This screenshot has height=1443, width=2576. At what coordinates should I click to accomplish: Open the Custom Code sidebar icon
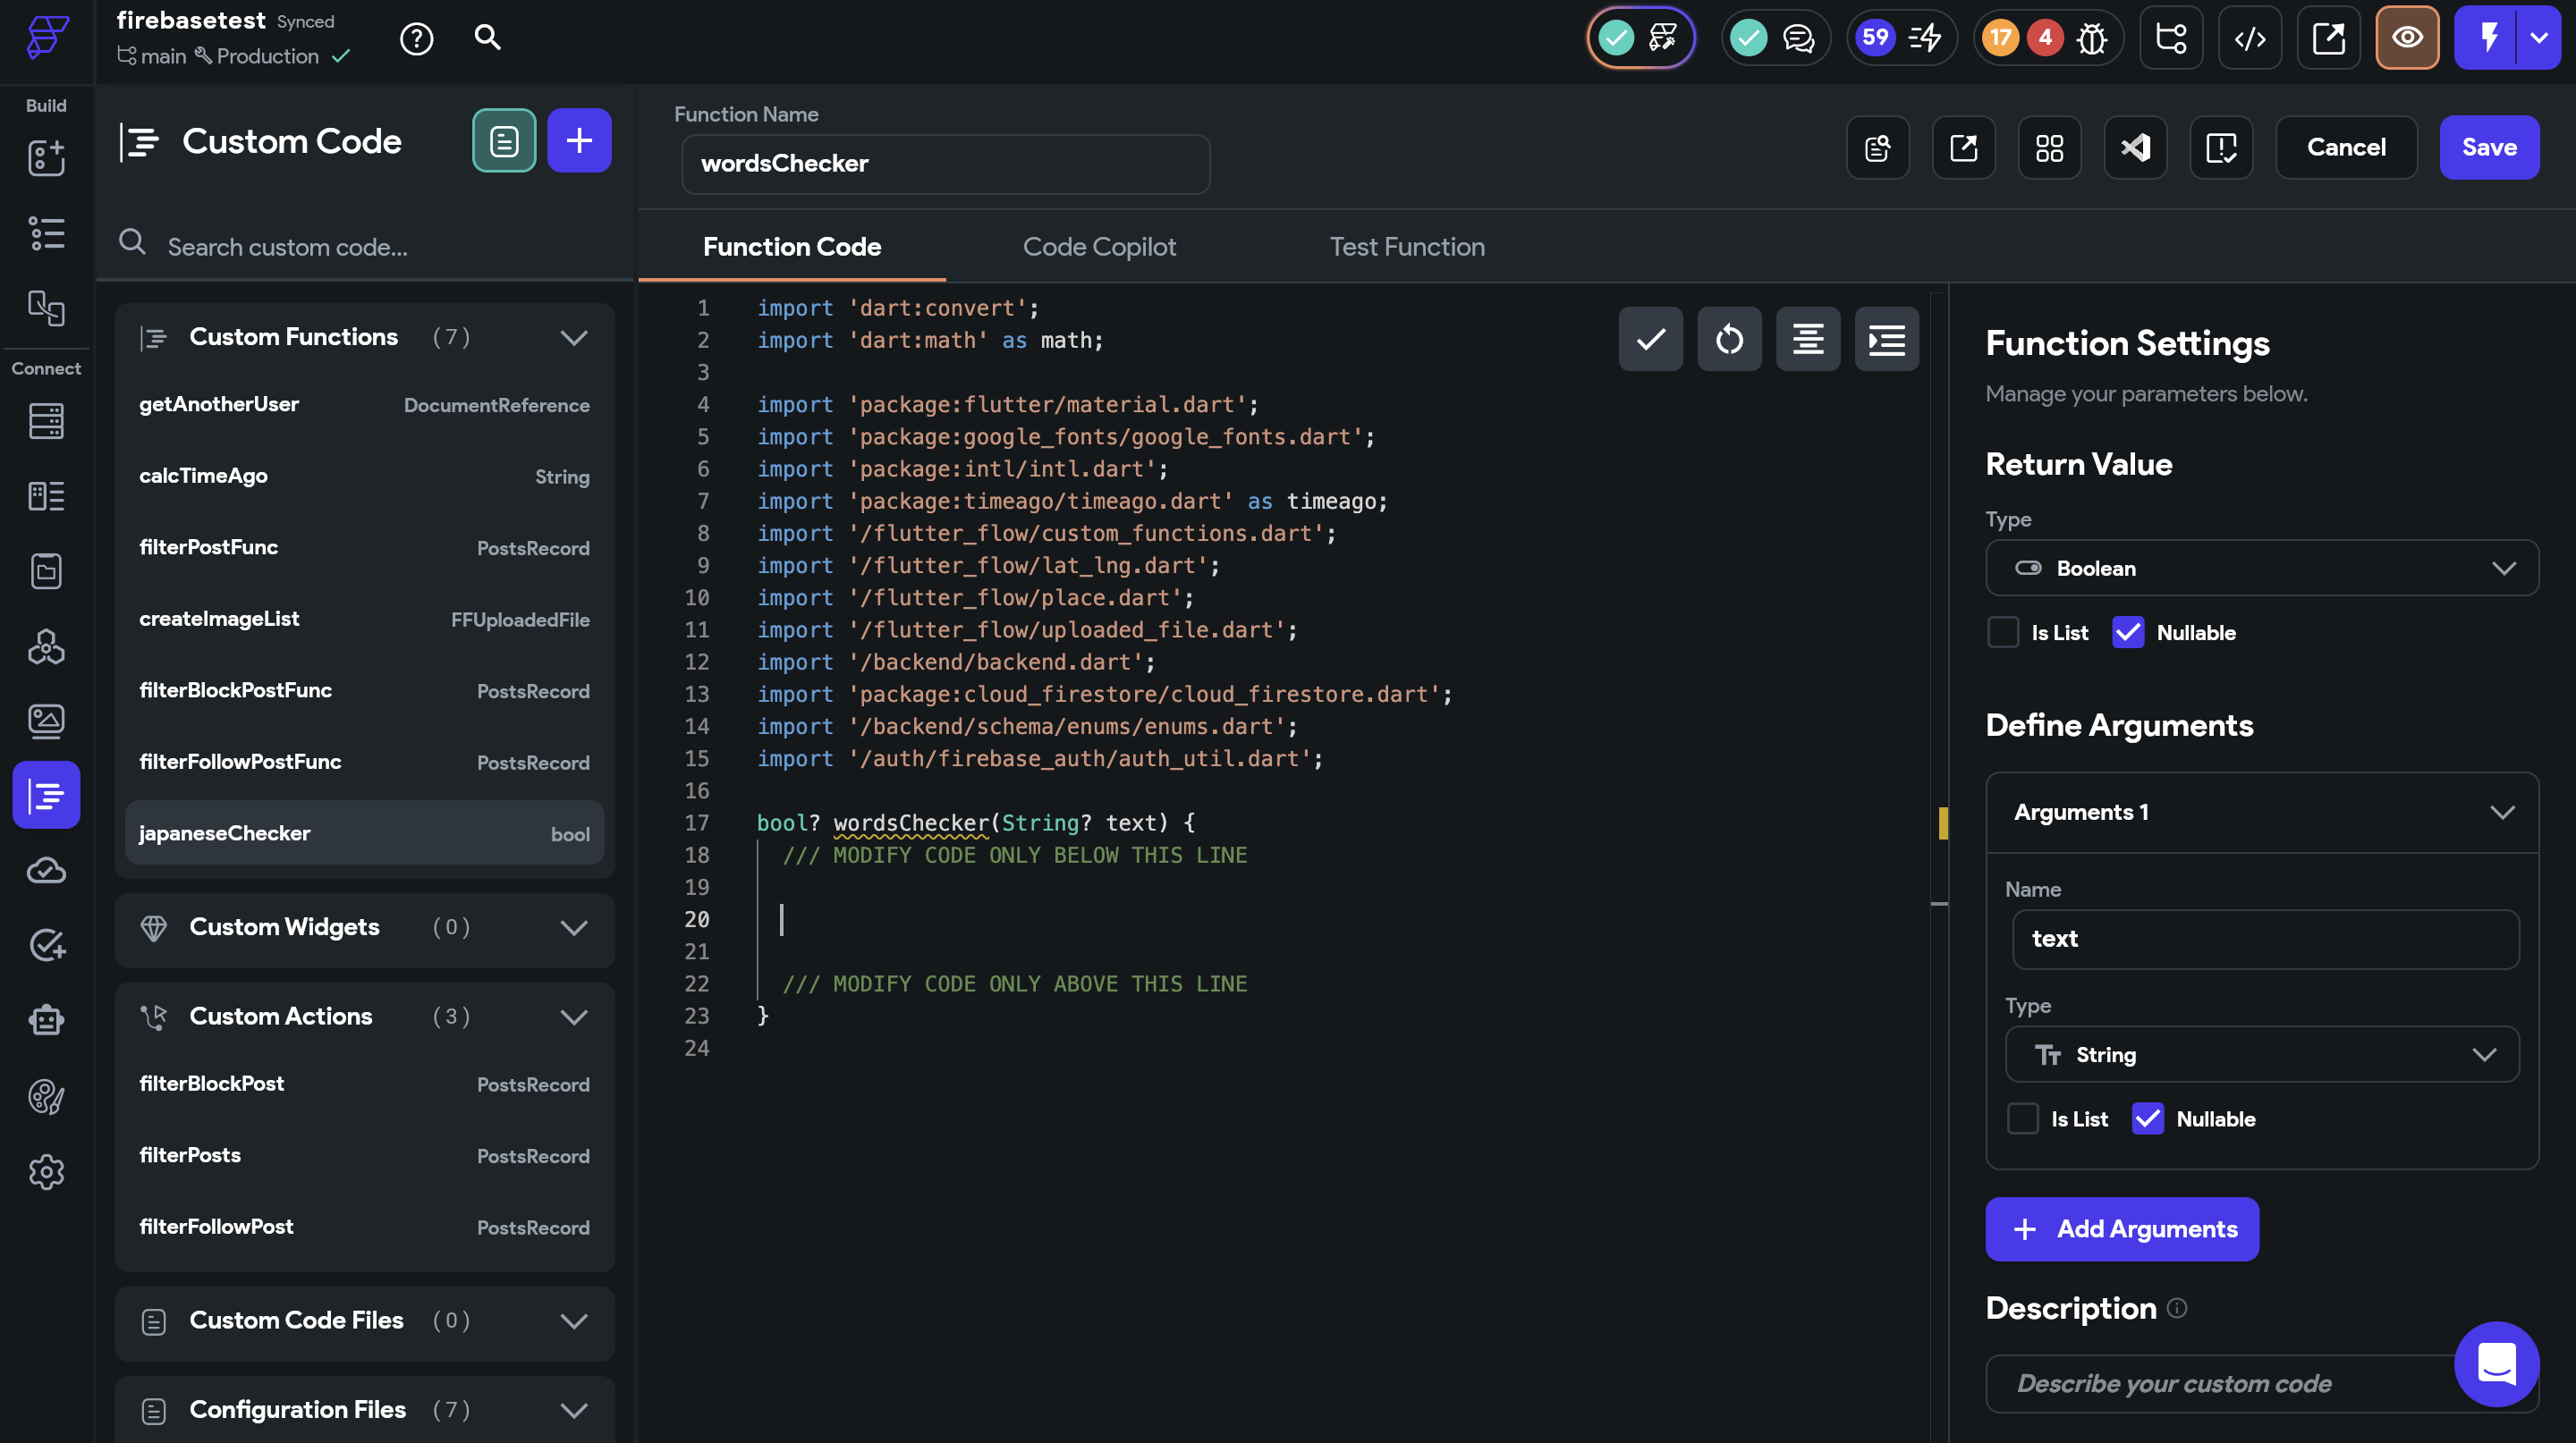click(x=46, y=796)
